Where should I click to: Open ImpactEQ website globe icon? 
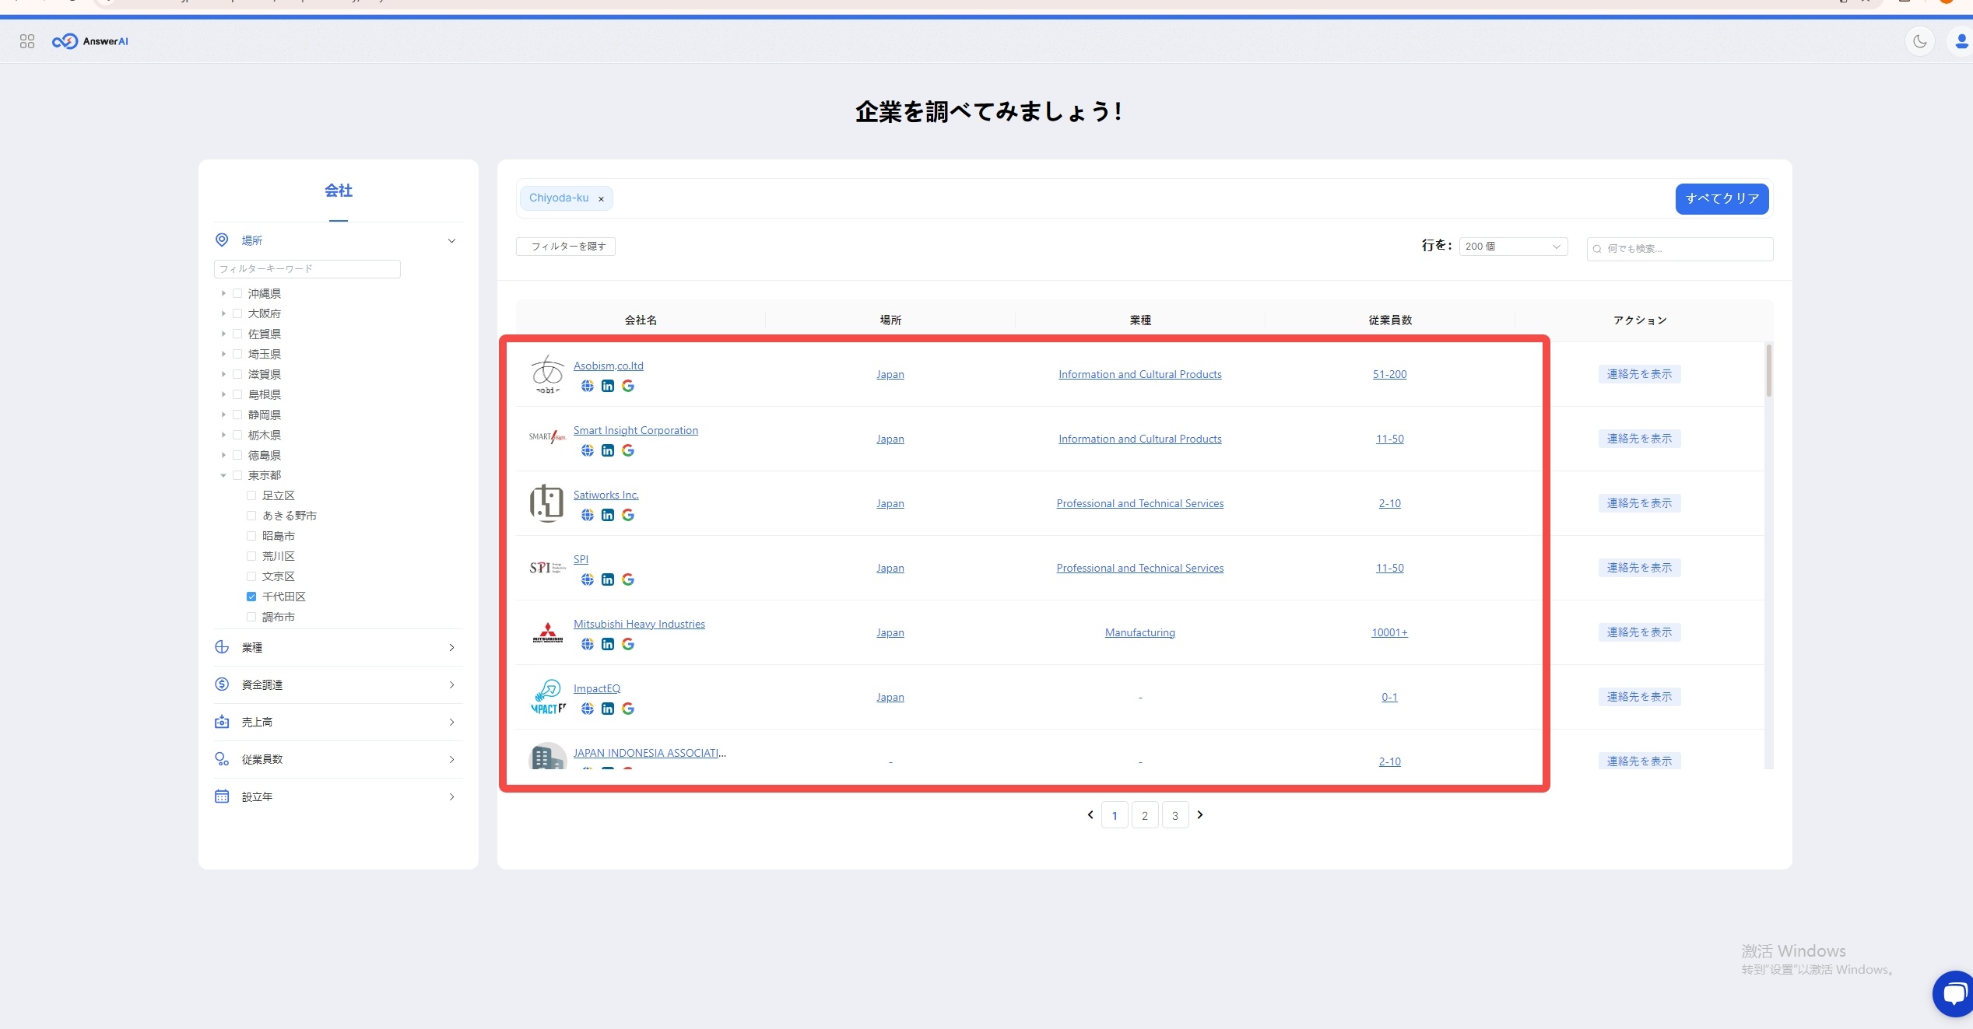tap(588, 709)
